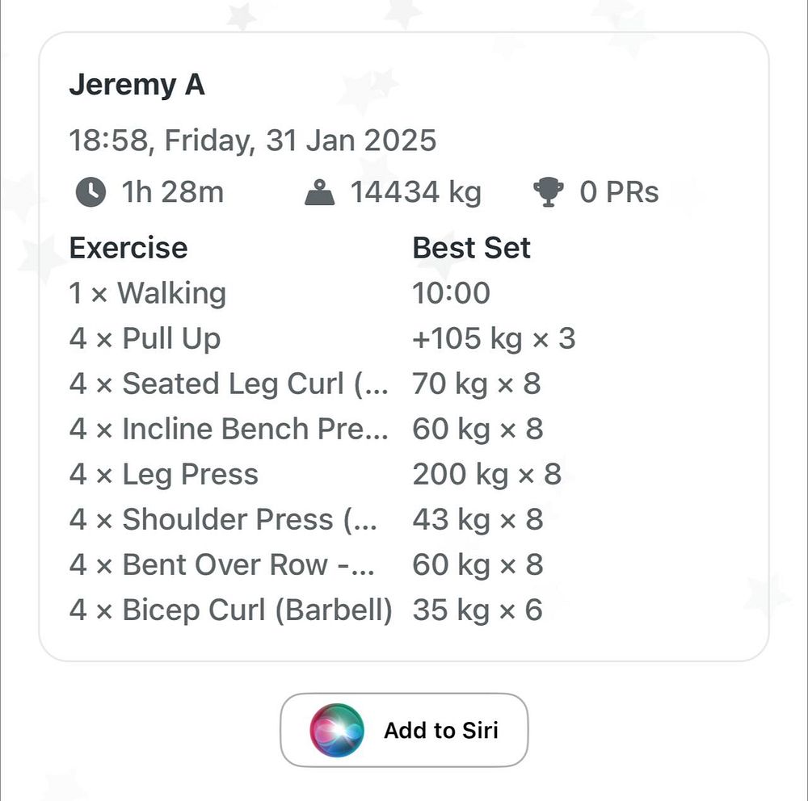Click the Siri orb icon
808x801 pixels.
click(x=337, y=730)
